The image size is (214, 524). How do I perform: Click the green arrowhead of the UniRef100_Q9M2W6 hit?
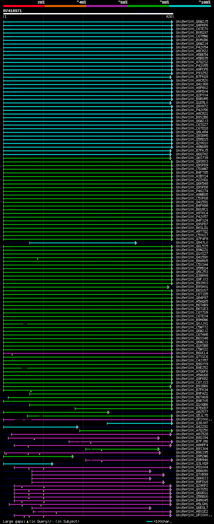pyautogui.click(x=73, y=456)
